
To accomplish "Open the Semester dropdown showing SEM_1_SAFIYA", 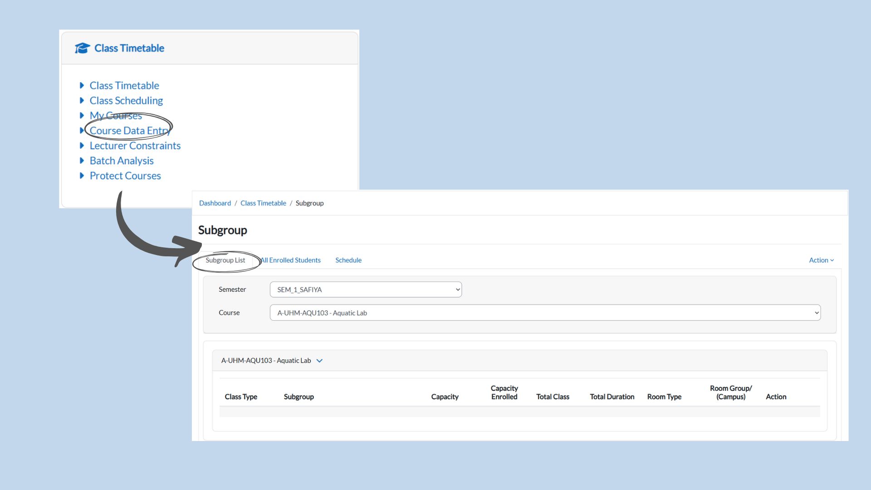I will (x=366, y=289).
